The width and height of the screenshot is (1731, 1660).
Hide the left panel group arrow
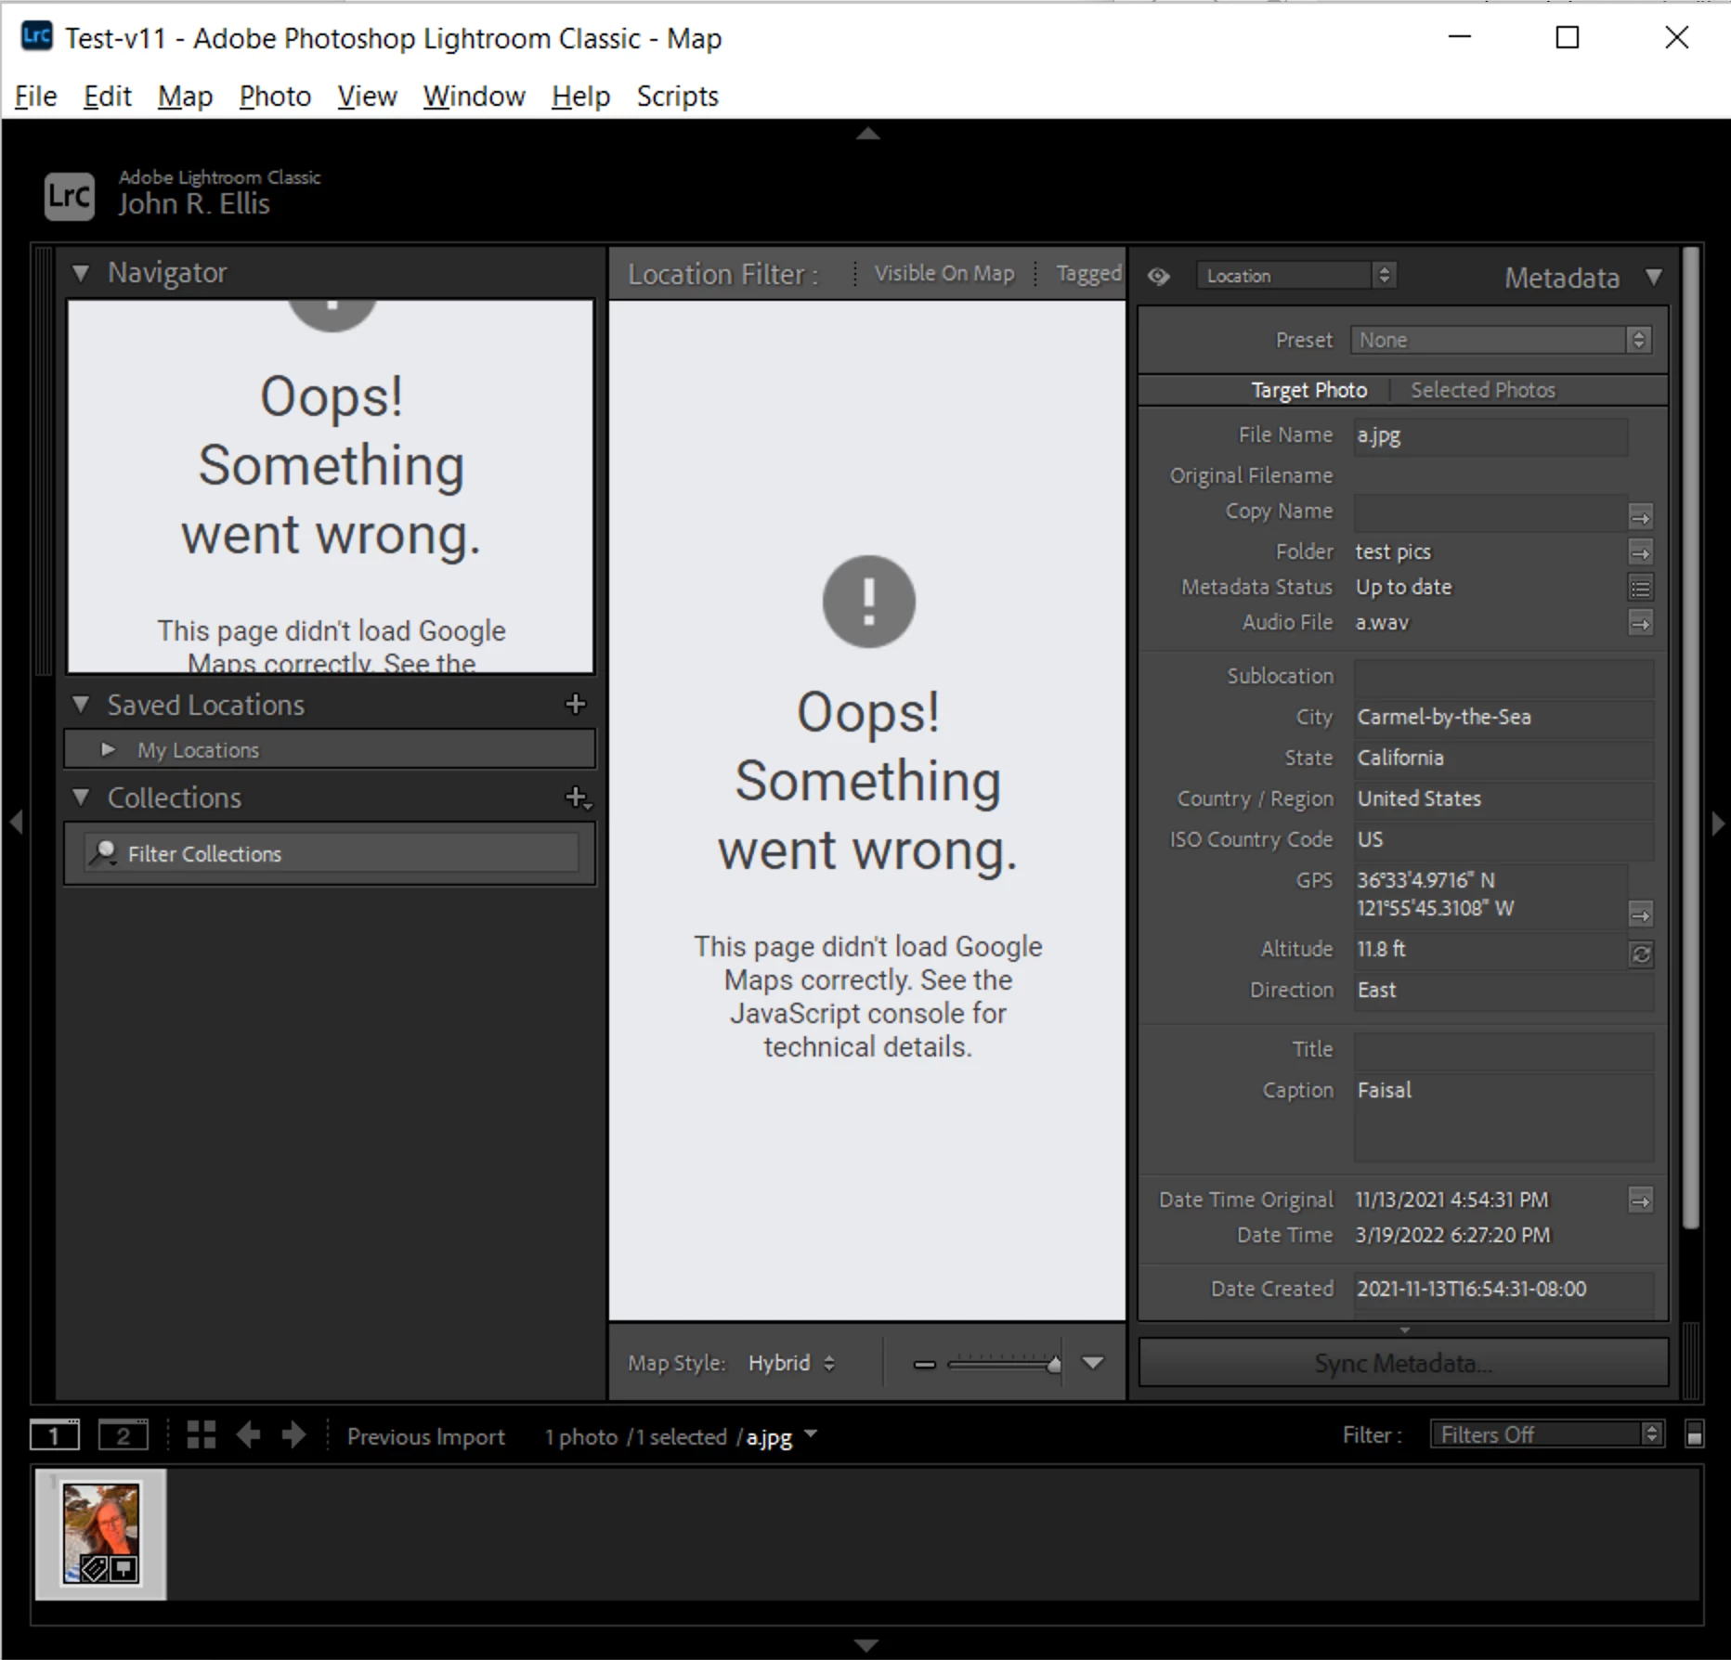pyautogui.click(x=16, y=822)
